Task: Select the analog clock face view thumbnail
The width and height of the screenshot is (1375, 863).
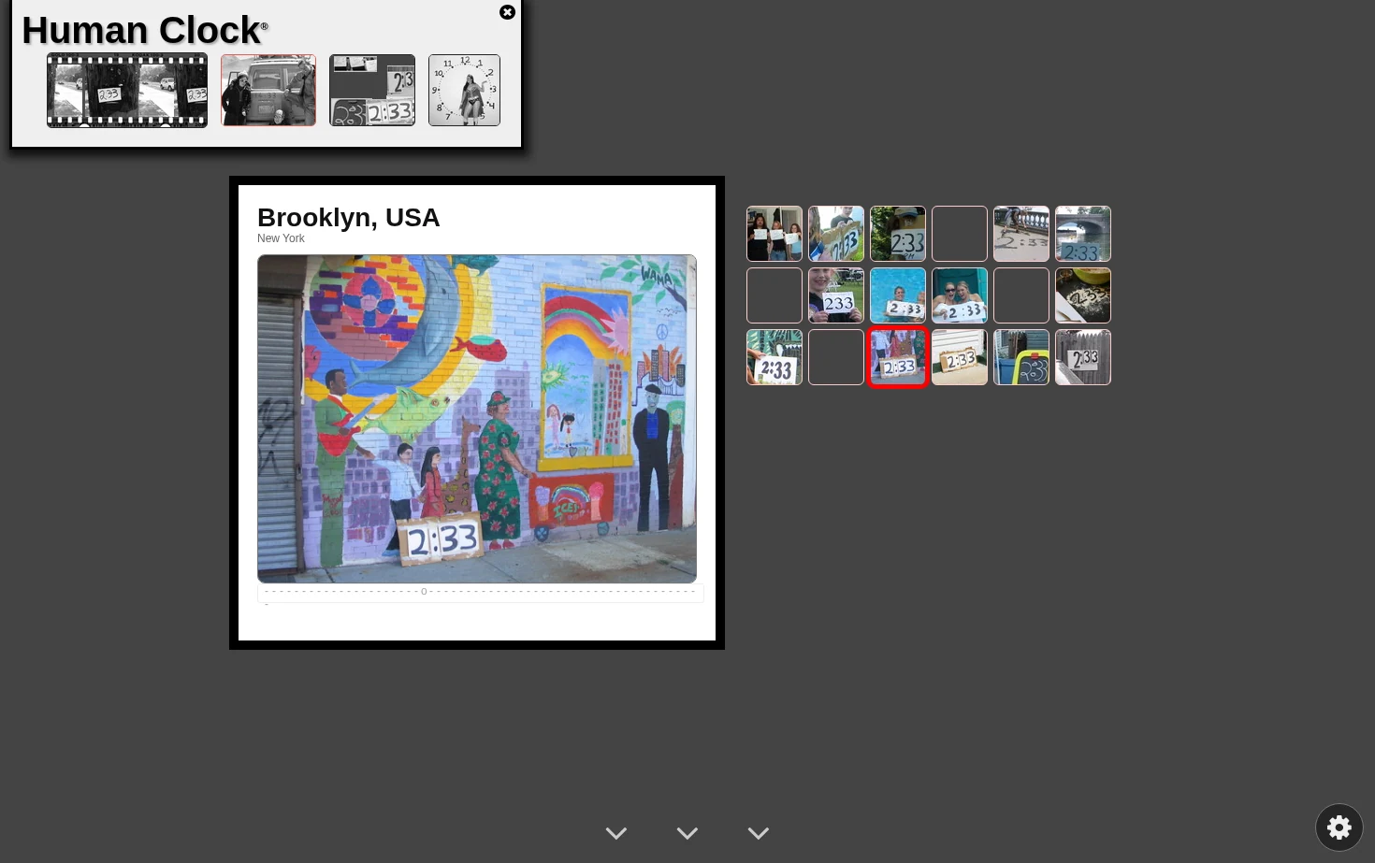Action: (464, 90)
